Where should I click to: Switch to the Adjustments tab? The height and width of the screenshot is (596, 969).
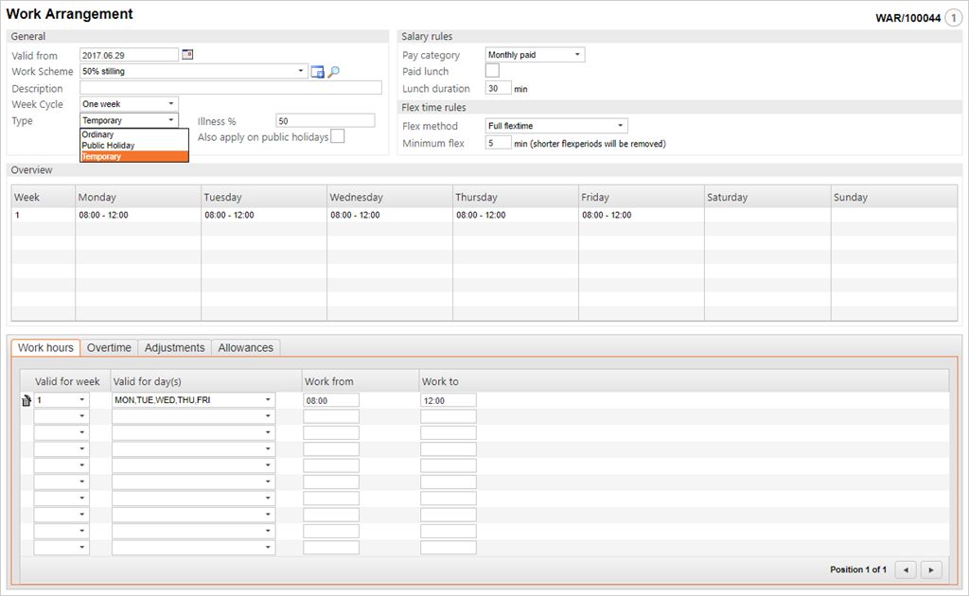[174, 348]
